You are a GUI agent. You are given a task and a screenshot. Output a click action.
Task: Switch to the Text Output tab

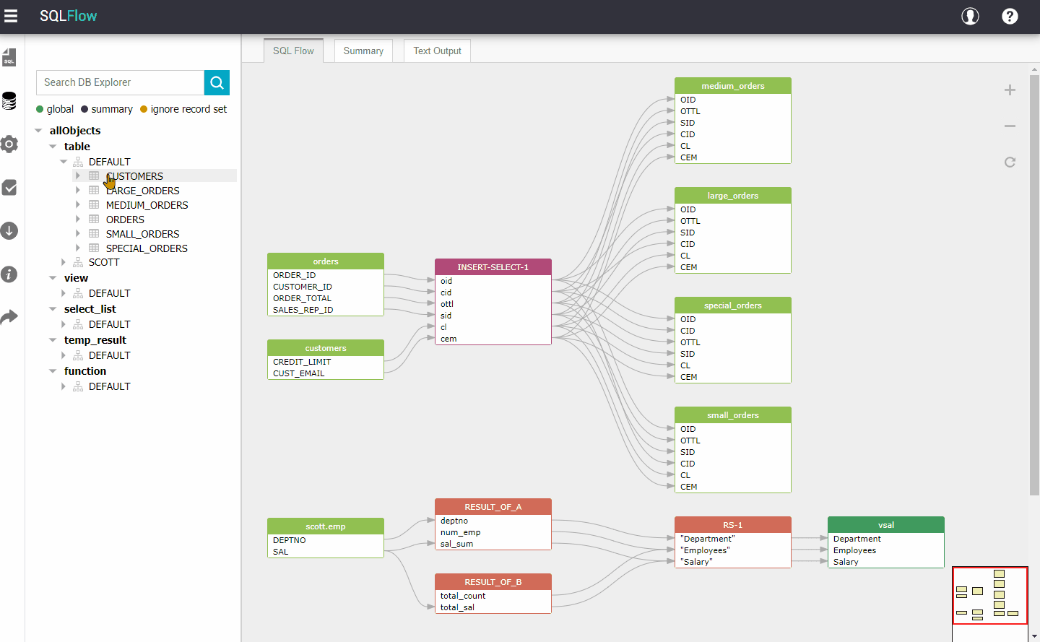[437, 51]
